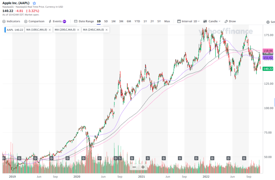Select the Max range tab

tap(167, 21)
